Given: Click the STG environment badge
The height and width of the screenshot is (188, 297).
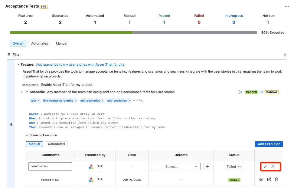Looking at the screenshot, I should click(44, 7).
